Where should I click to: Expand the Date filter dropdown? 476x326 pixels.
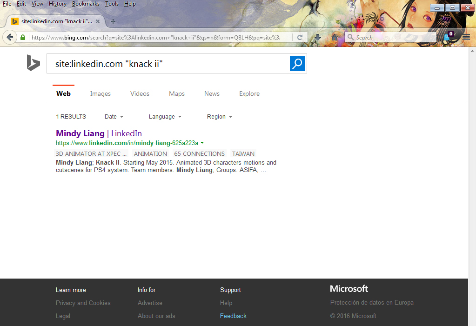tap(114, 117)
